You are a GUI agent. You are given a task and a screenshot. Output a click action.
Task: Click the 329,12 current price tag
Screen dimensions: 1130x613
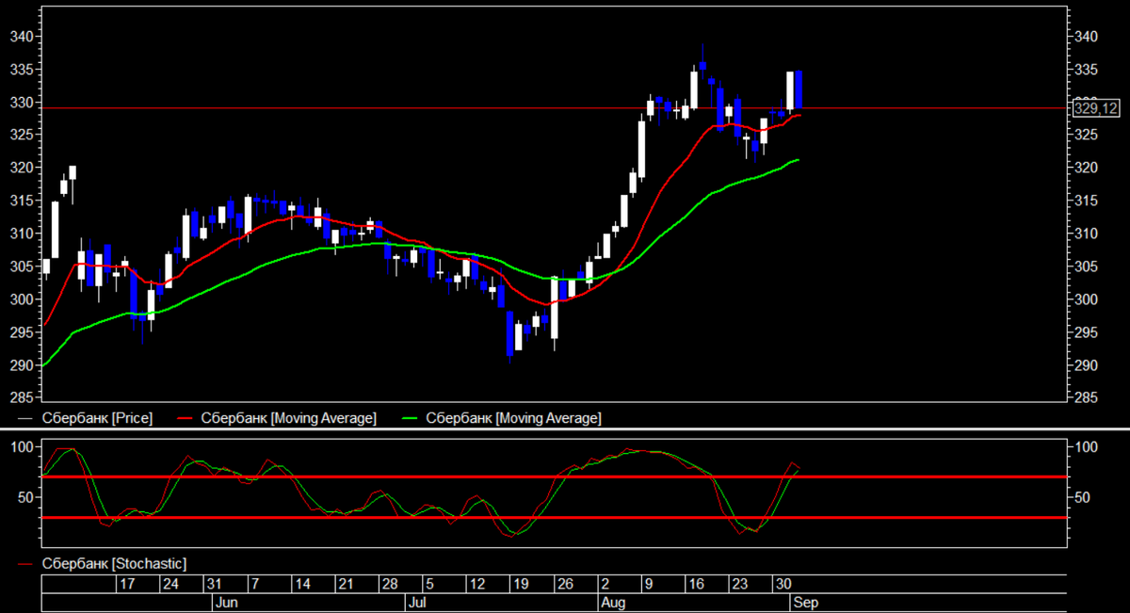coord(1096,108)
